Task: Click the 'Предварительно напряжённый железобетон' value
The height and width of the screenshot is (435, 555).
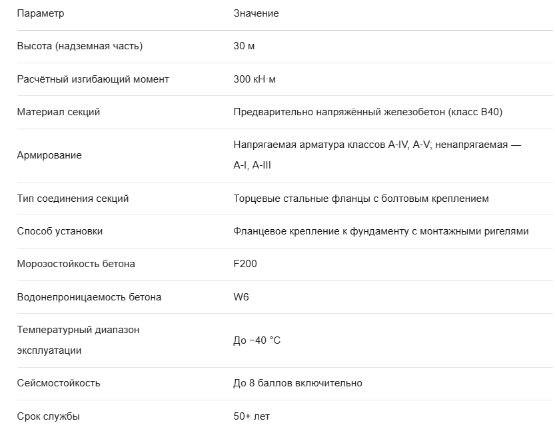Action: pos(339,112)
